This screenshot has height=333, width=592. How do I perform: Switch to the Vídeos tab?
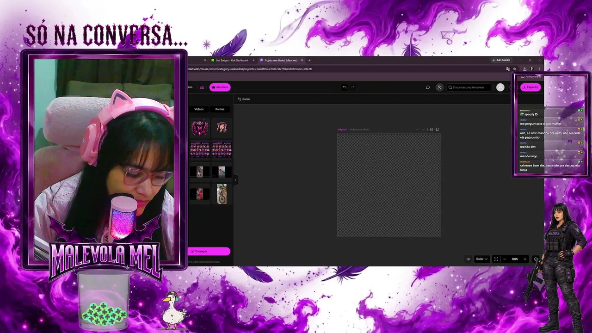199,109
